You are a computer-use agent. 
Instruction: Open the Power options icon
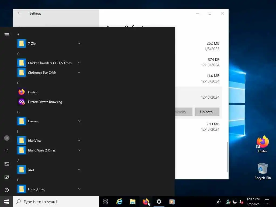tap(7, 190)
